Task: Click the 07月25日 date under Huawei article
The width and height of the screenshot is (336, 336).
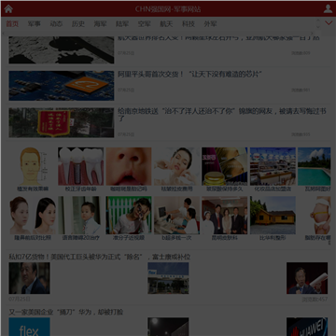Action: click(x=20, y=299)
